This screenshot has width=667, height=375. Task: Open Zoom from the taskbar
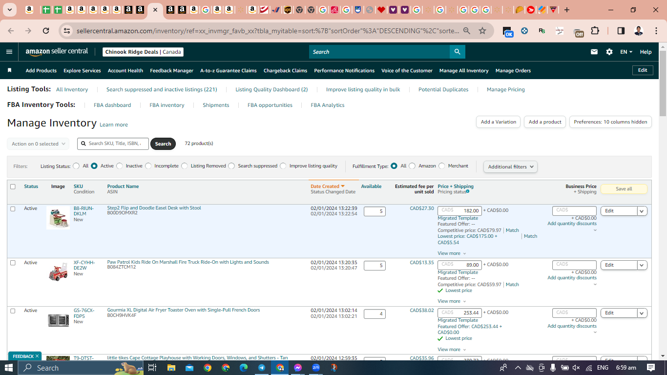(x=316, y=368)
